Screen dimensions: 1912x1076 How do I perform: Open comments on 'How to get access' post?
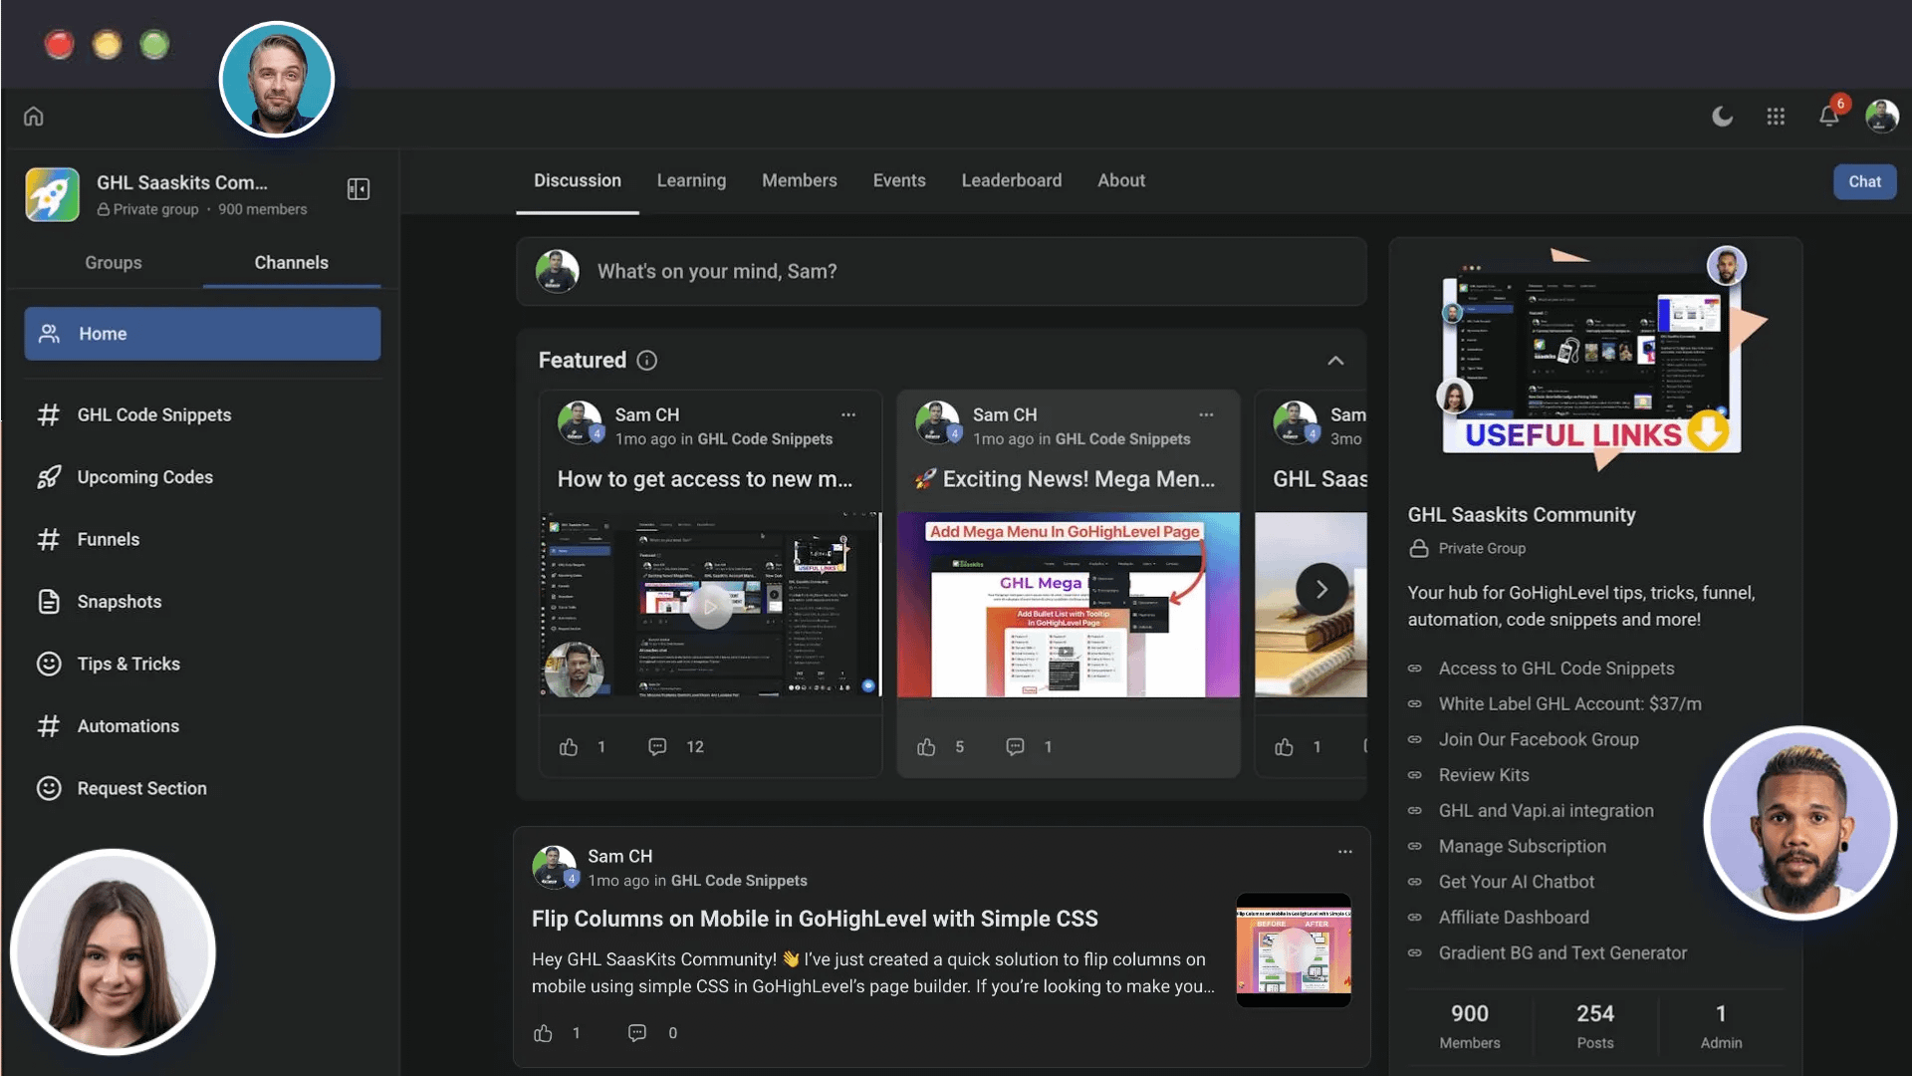(657, 747)
